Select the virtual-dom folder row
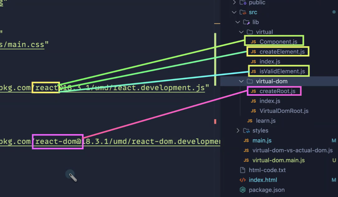The image size is (338, 197). click(279, 81)
